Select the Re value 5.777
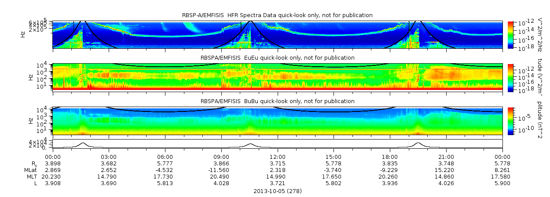Image resolution: width=550 pixels, height=197 pixels. point(165,163)
